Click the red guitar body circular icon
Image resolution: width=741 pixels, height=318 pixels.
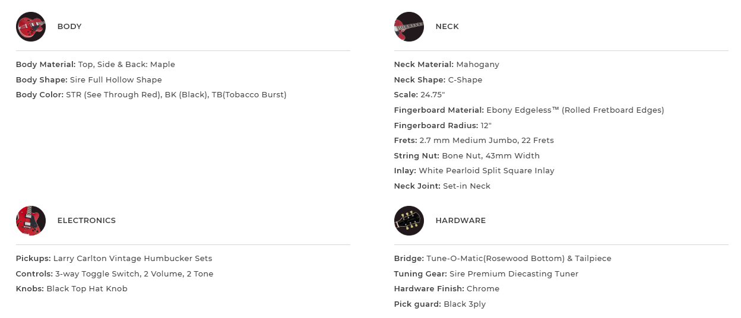31,27
